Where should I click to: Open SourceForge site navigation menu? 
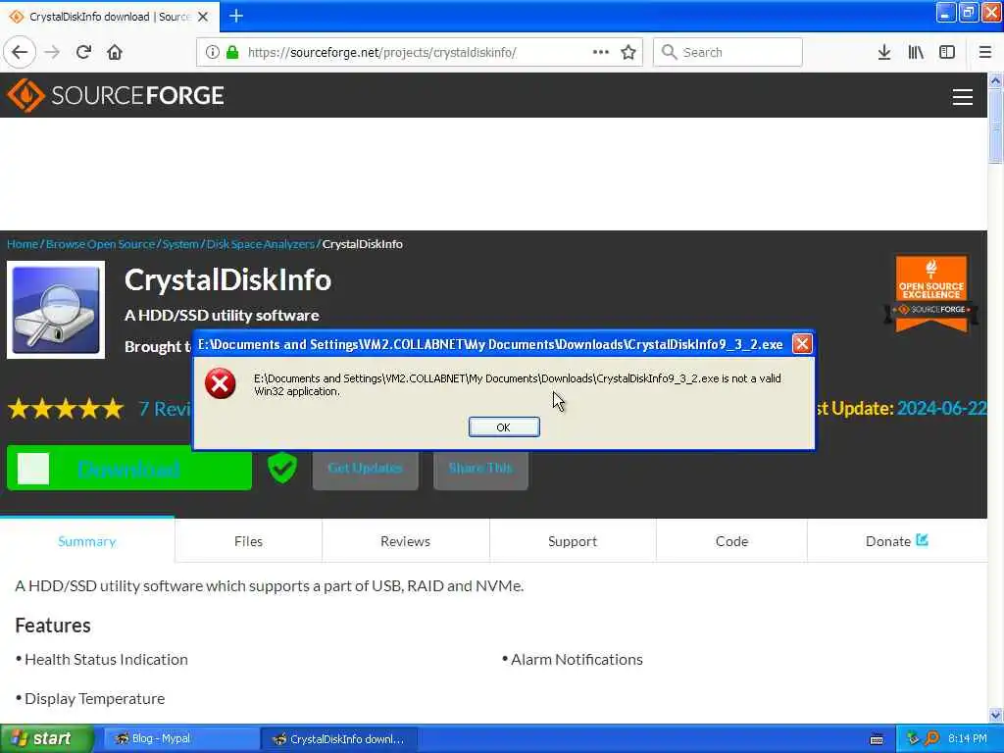click(x=963, y=97)
